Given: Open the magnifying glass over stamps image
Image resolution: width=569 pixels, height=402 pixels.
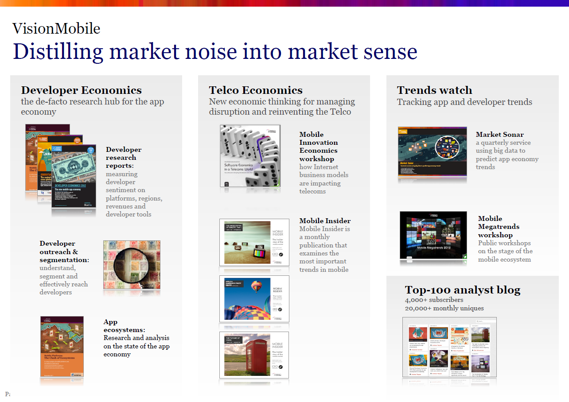Looking at the screenshot, I should [x=132, y=265].
